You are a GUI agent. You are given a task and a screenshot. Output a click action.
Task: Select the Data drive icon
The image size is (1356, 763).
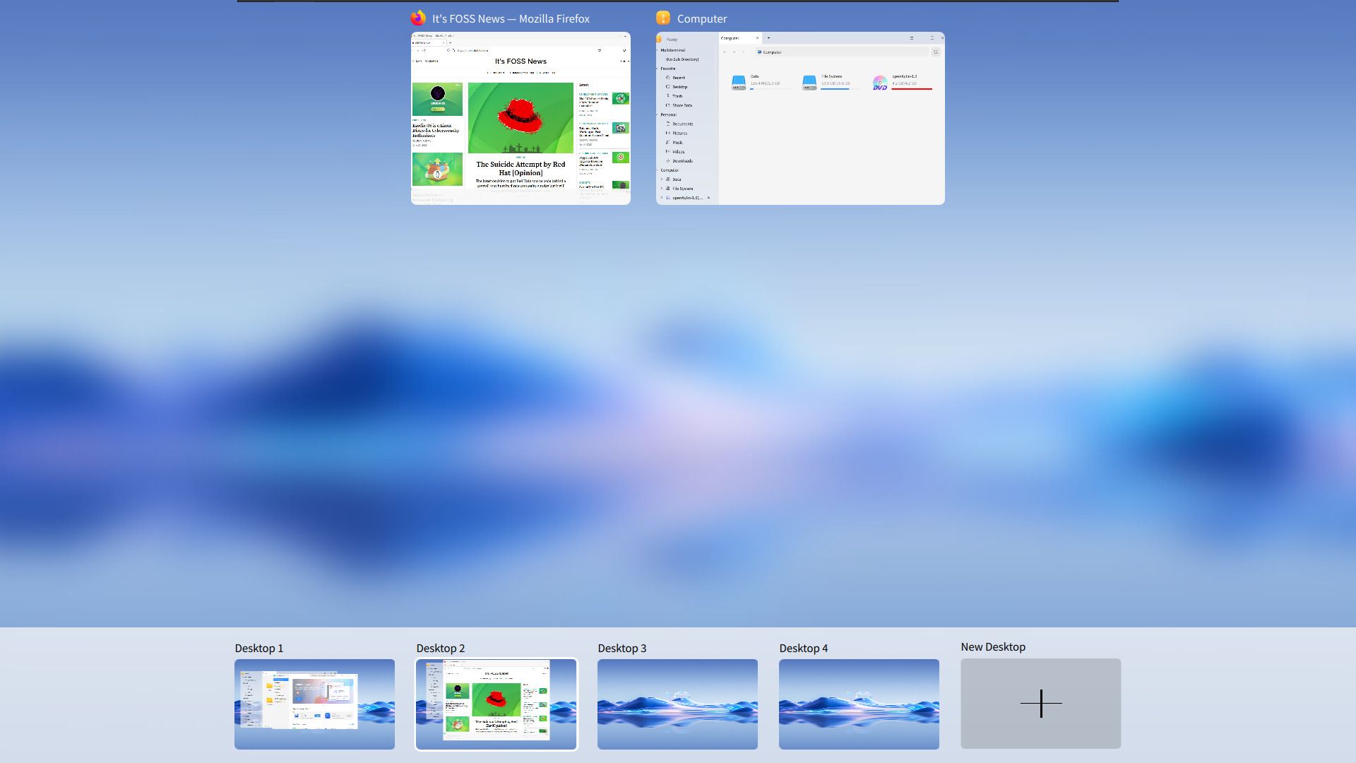click(x=739, y=82)
